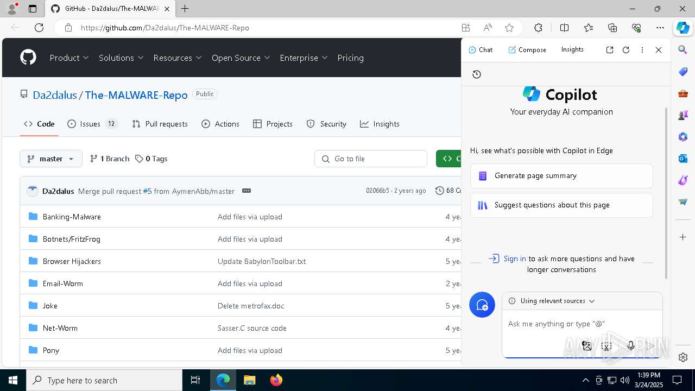Open the Security tab
Image resolution: width=695 pixels, height=391 pixels.
pyautogui.click(x=326, y=124)
